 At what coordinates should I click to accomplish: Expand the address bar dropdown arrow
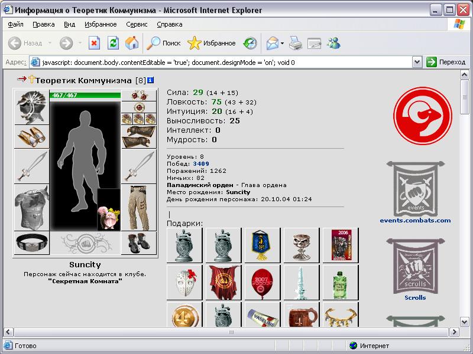pos(417,63)
